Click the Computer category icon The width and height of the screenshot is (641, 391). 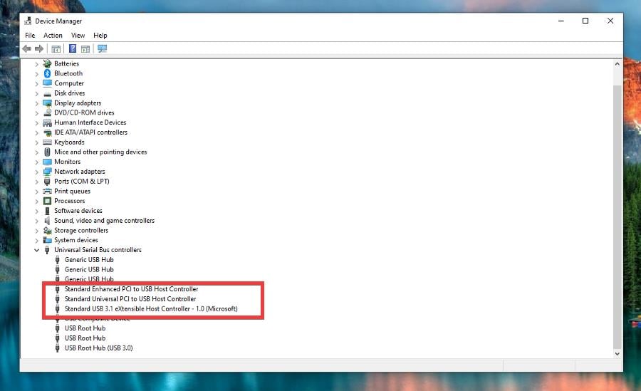(x=47, y=83)
